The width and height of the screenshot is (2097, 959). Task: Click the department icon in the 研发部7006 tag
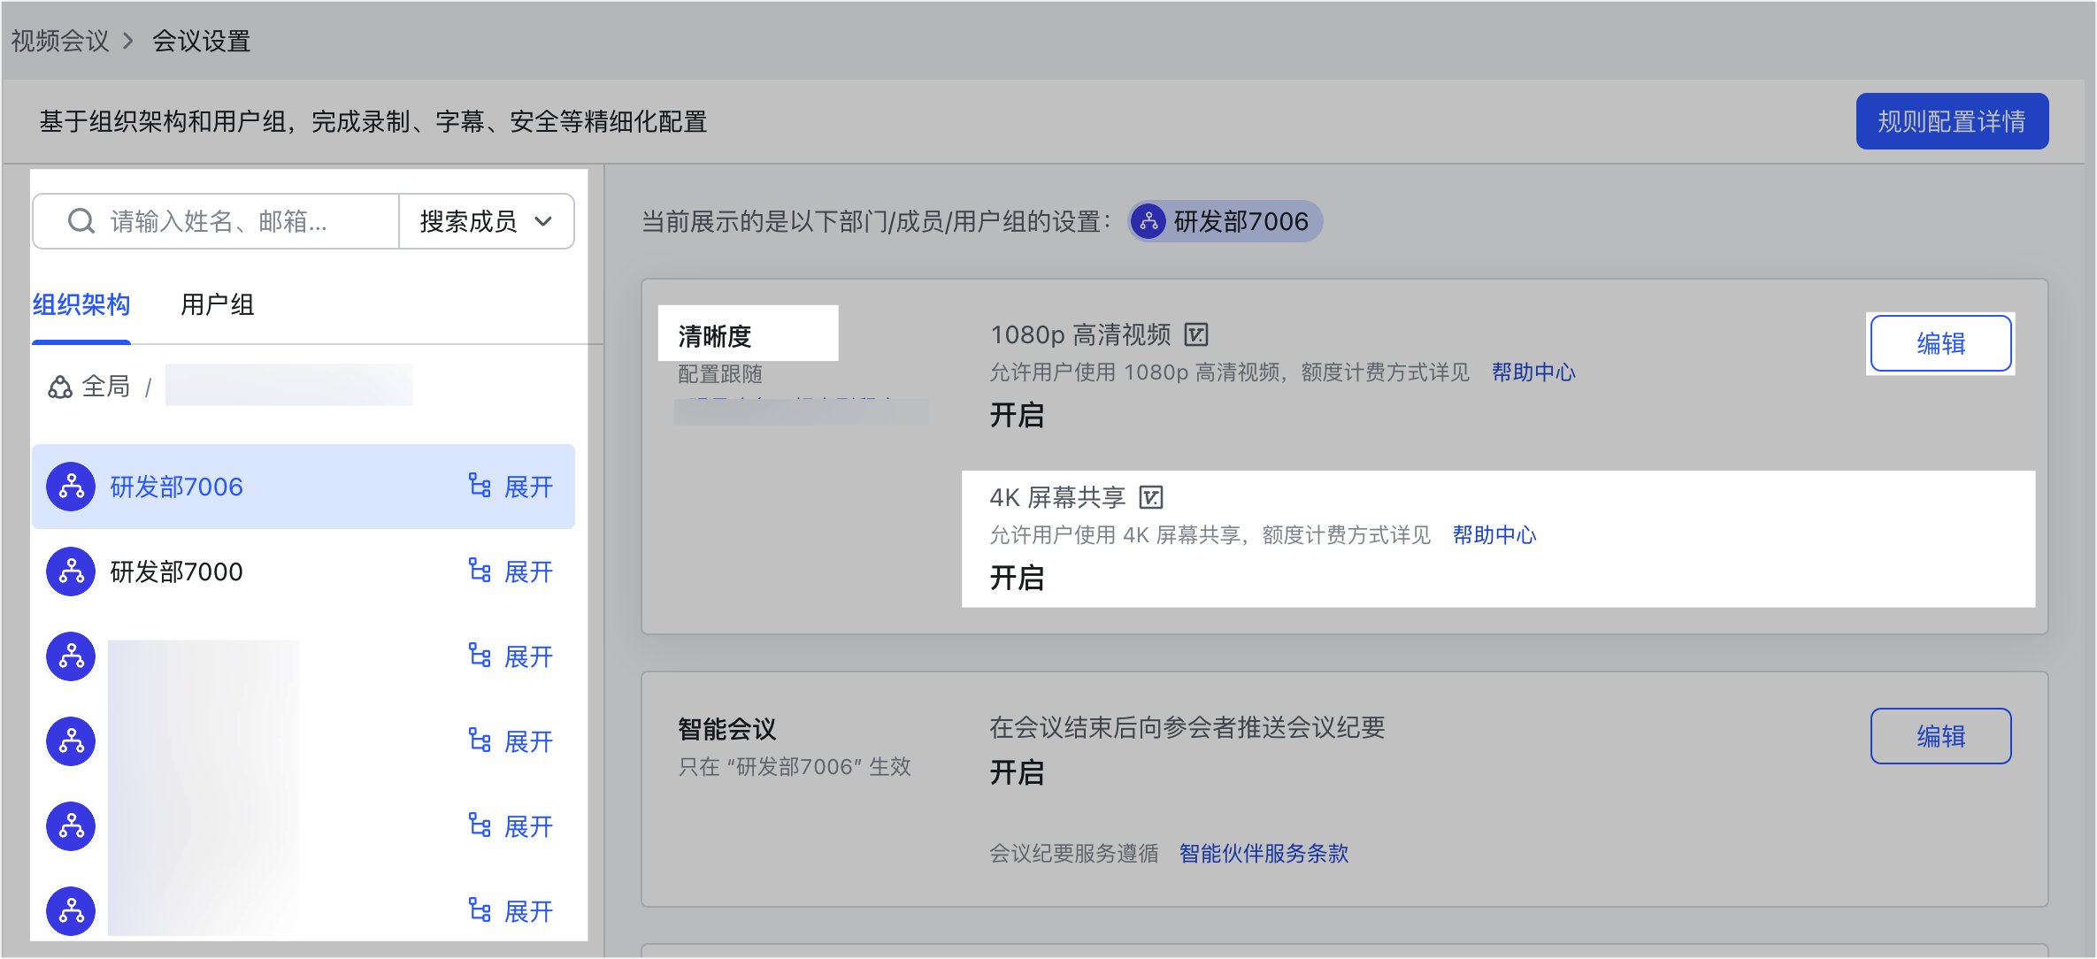tap(1148, 221)
